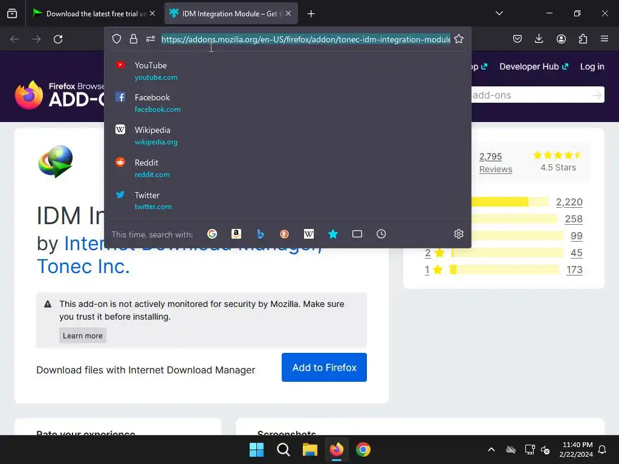Open Windows taskbar search
The image size is (619, 464).
pos(283,449)
